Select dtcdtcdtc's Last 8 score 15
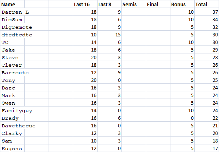 (109, 34)
